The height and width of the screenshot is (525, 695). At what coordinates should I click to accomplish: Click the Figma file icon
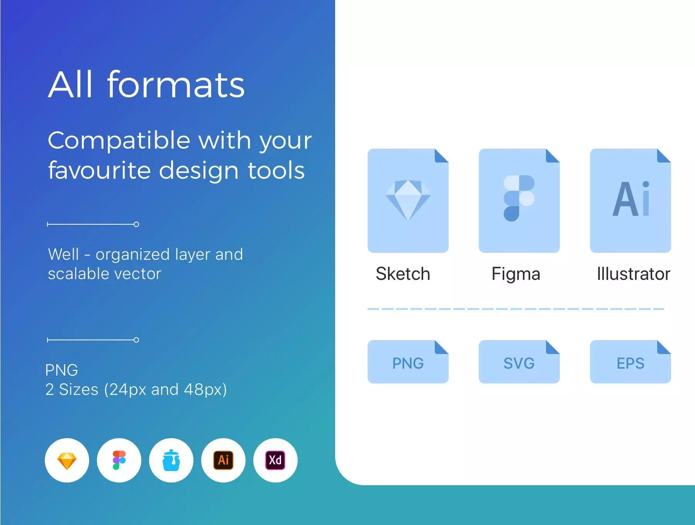coord(519,201)
